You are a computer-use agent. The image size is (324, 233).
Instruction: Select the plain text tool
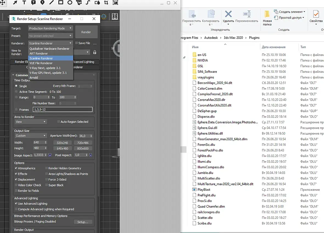[x=24, y=2]
